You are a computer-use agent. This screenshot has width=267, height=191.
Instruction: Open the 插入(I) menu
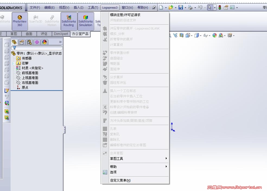click(78, 8)
